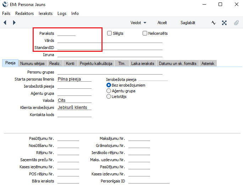Choose the Lietotājs radio option
The height and width of the screenshot is (186, 243).
click(x=109, y=97)
